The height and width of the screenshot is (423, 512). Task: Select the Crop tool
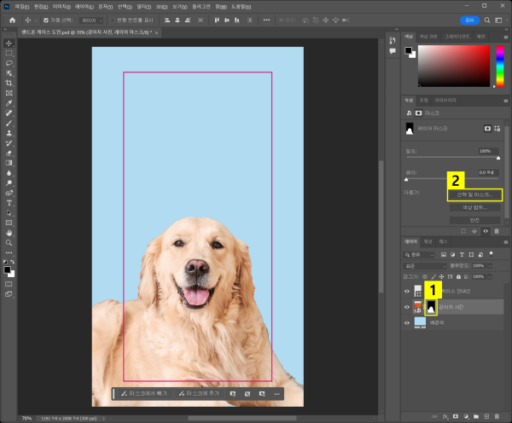tap(9, 83)
